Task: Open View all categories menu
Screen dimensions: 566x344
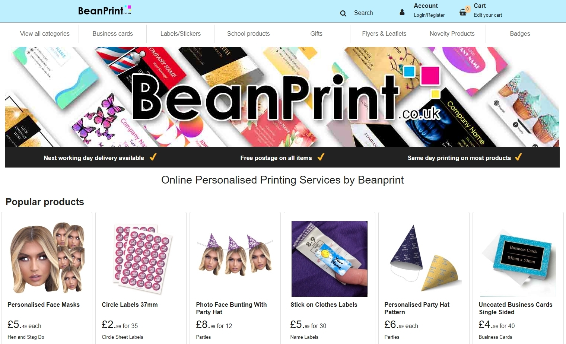Action: (45, 34)
